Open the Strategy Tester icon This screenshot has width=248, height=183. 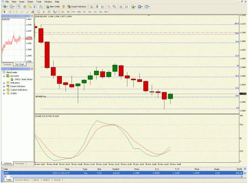click(x=41, y=6)
